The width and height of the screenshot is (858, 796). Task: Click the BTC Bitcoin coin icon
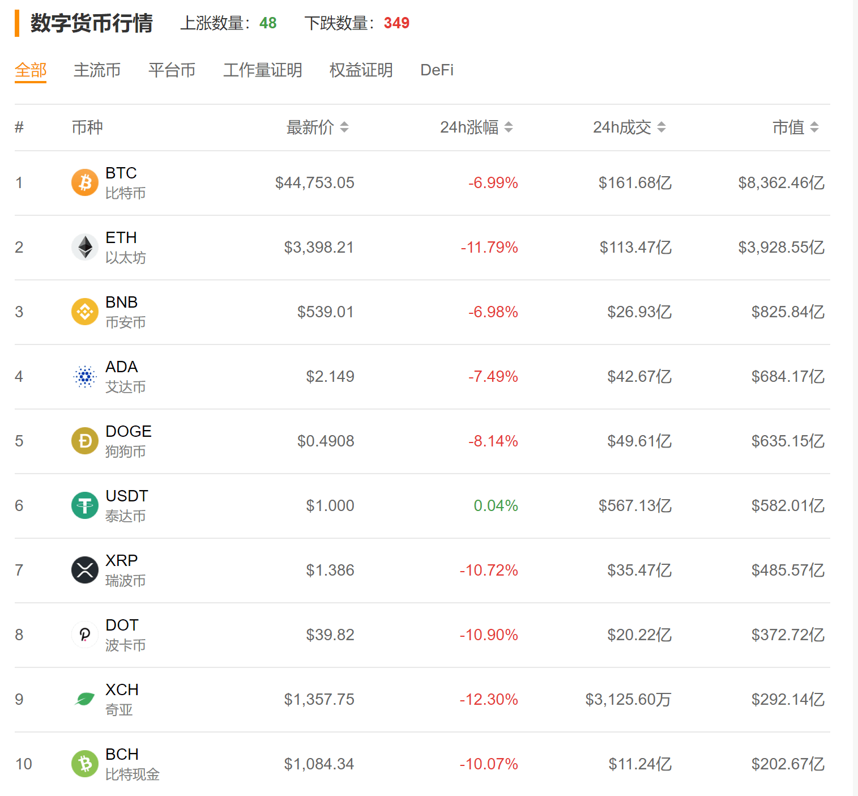tap(84, 182)
